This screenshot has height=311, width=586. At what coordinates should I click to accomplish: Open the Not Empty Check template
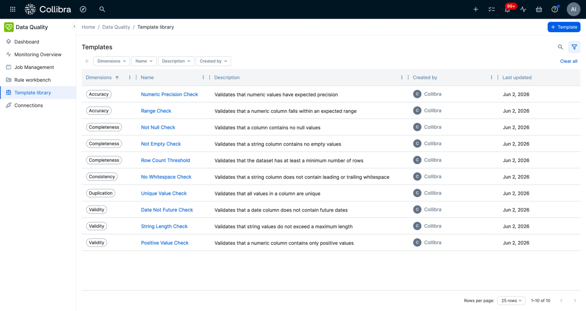[x=161, y=144]
